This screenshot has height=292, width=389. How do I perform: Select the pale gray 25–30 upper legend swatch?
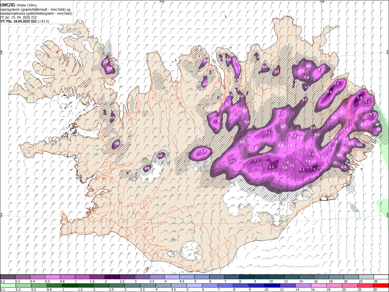[x=366, y=277]
